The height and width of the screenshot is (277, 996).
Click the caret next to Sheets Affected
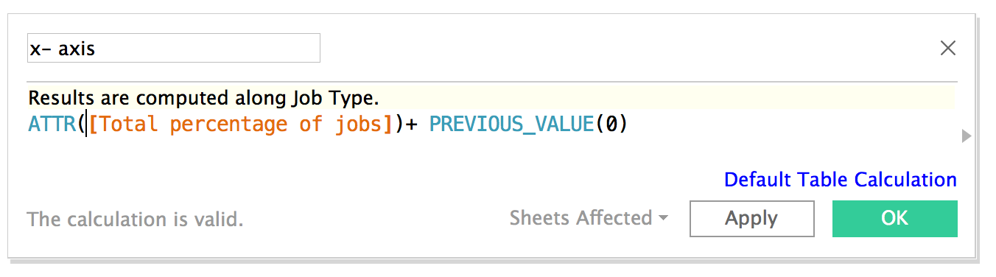664,219
